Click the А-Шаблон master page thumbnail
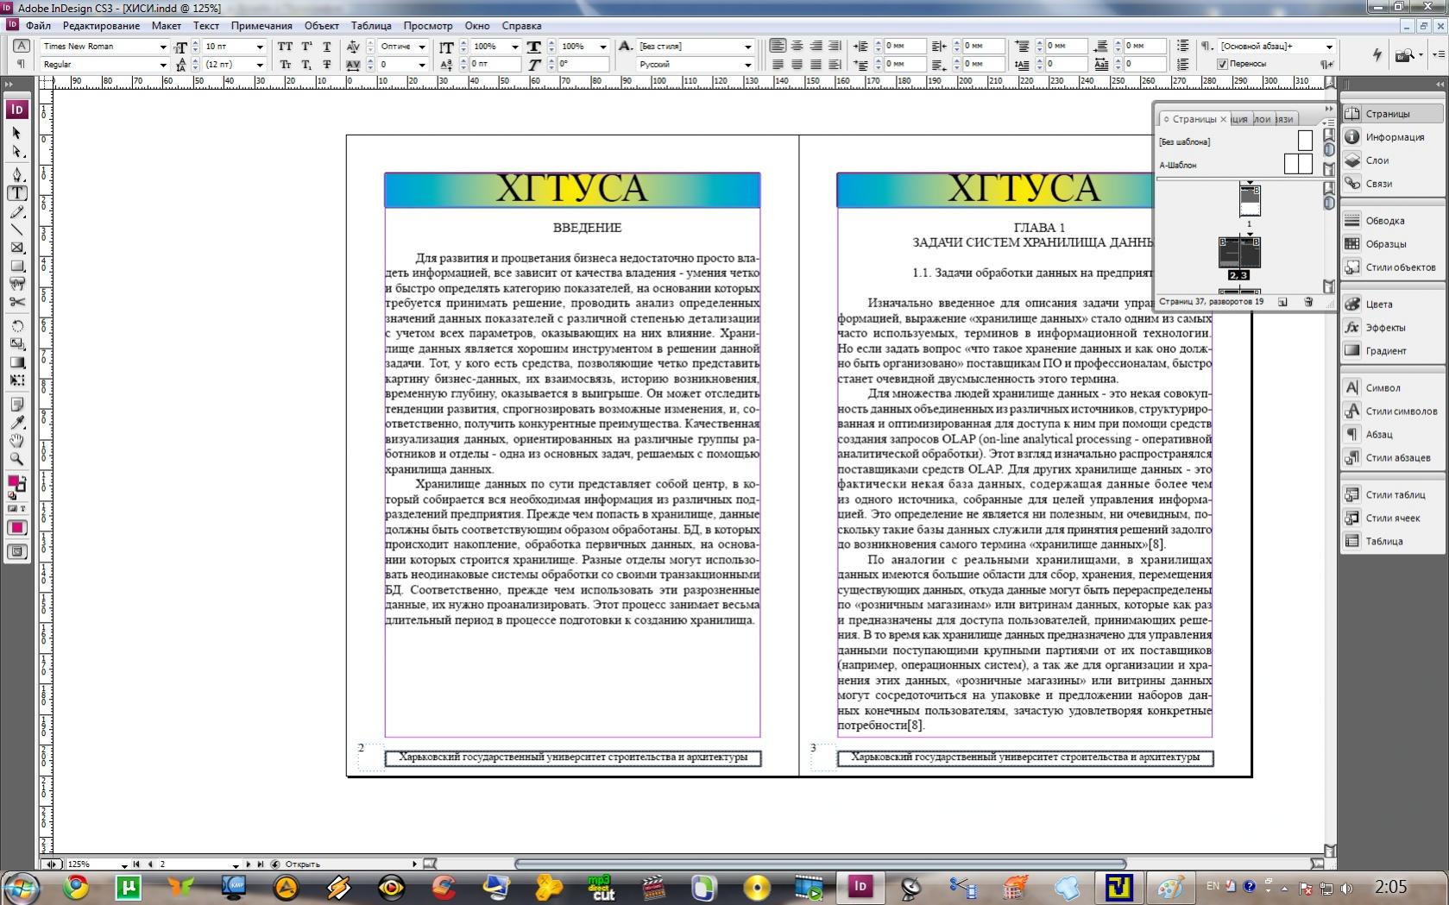1449x905 pixels. click(x=1298, y=164)
